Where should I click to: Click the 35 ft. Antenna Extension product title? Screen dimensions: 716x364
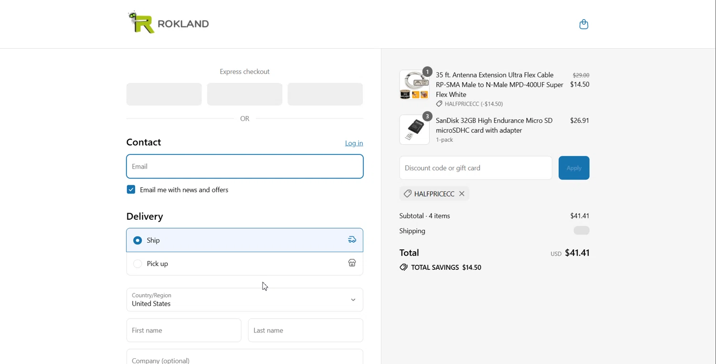click(499, 85)
